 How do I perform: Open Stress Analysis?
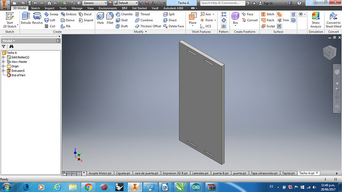[x=316, y=20]
